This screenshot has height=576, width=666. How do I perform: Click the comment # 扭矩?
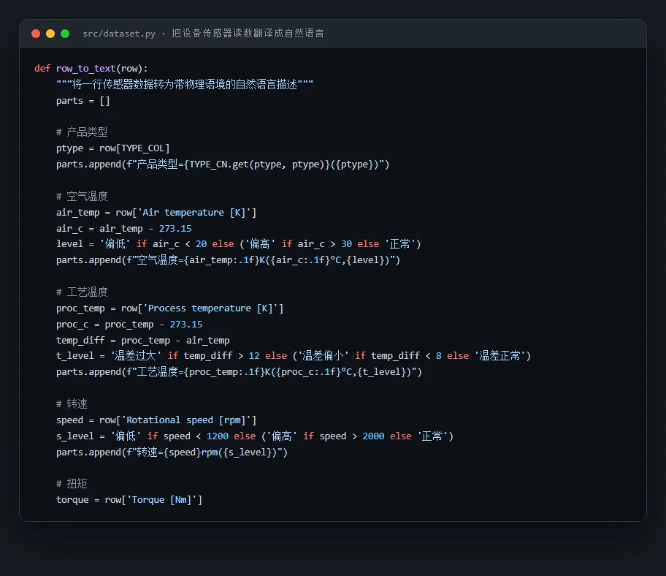[x=72, y=484]
